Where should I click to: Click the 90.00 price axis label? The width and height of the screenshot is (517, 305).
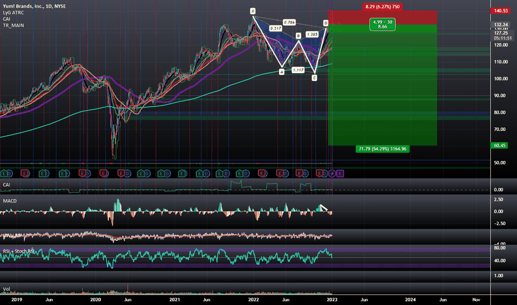tap(499, 95)
